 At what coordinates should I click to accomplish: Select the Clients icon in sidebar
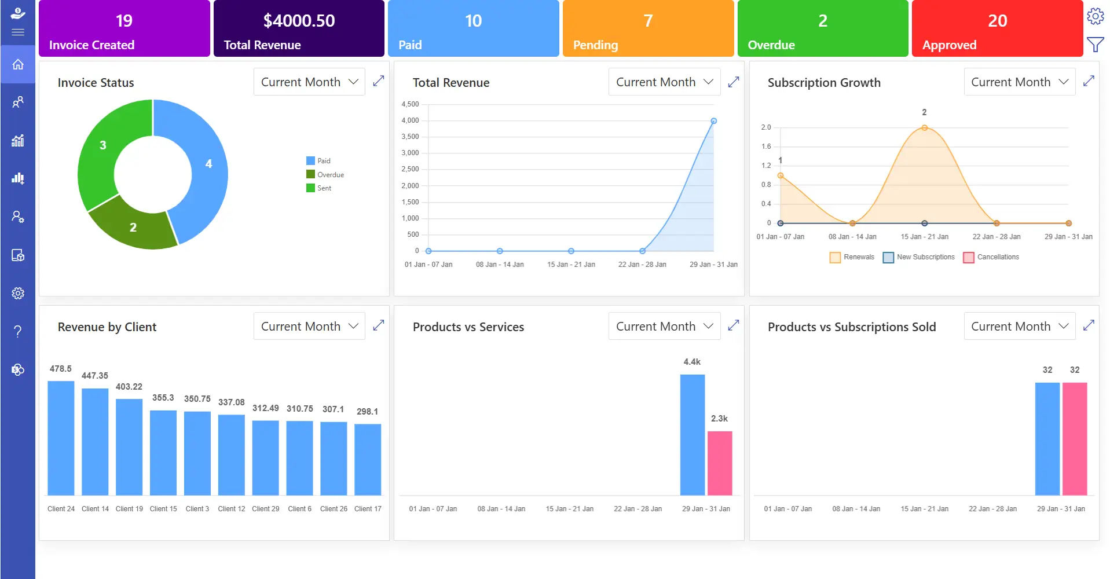pyautogui.click(x=17, y=102)
